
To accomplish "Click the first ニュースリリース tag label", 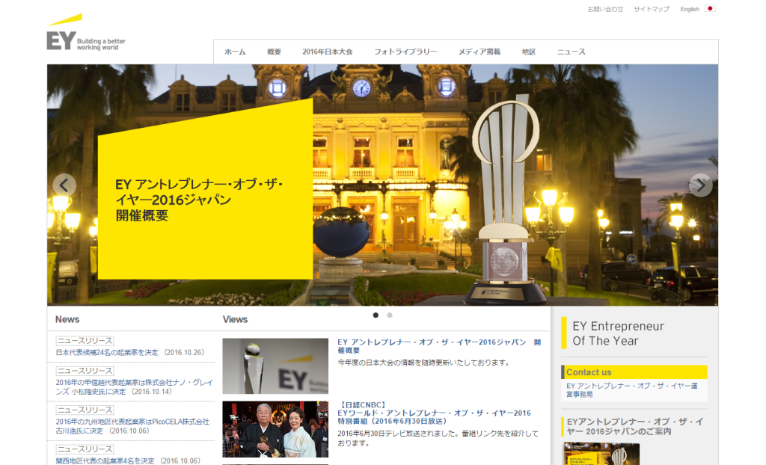I will [x=85, y=340].
